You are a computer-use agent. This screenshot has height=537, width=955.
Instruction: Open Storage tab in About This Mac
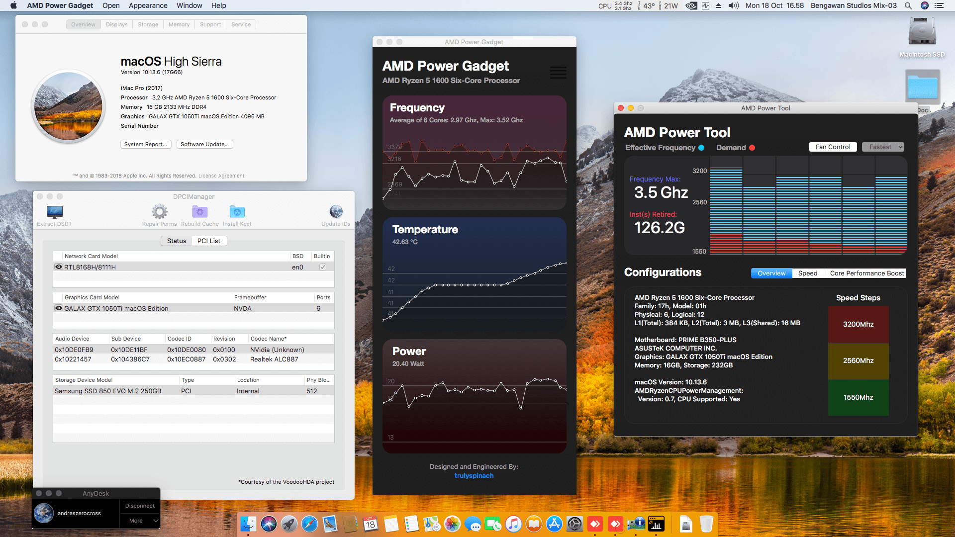click(148, 24)
